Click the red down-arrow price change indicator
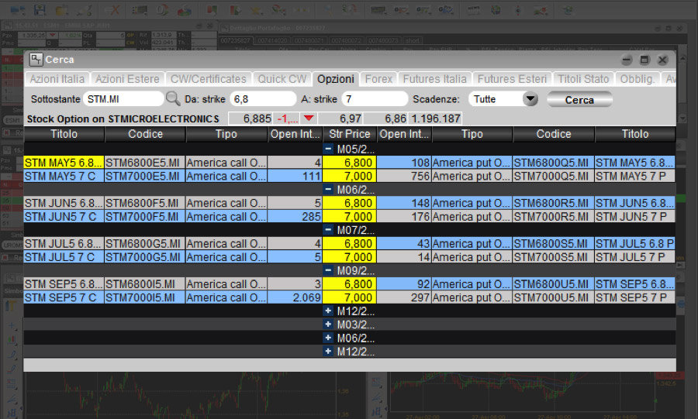Viewport: 698px width, 419px height. [x=309, y=118]
